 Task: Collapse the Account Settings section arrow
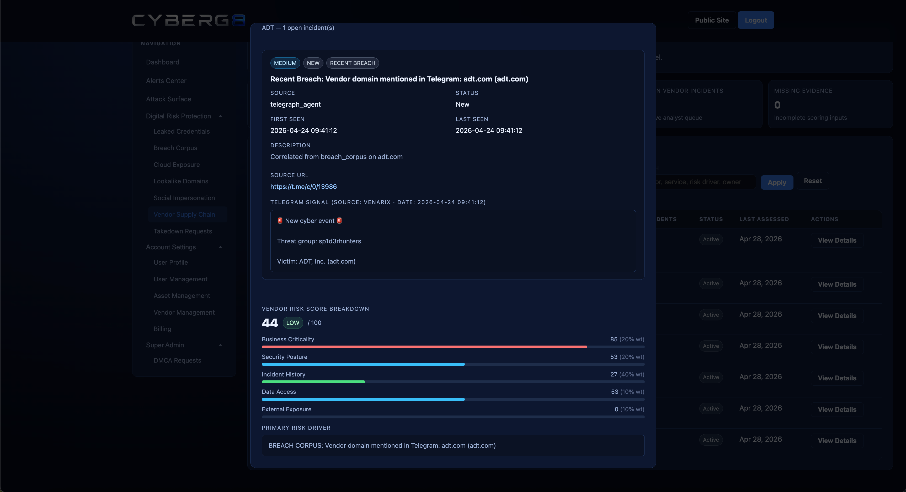point(221,247)
